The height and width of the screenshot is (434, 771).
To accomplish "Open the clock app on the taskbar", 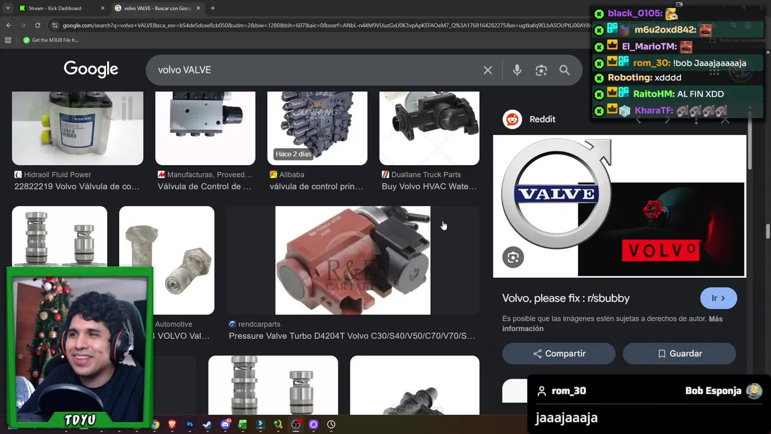I will (331, 424).
